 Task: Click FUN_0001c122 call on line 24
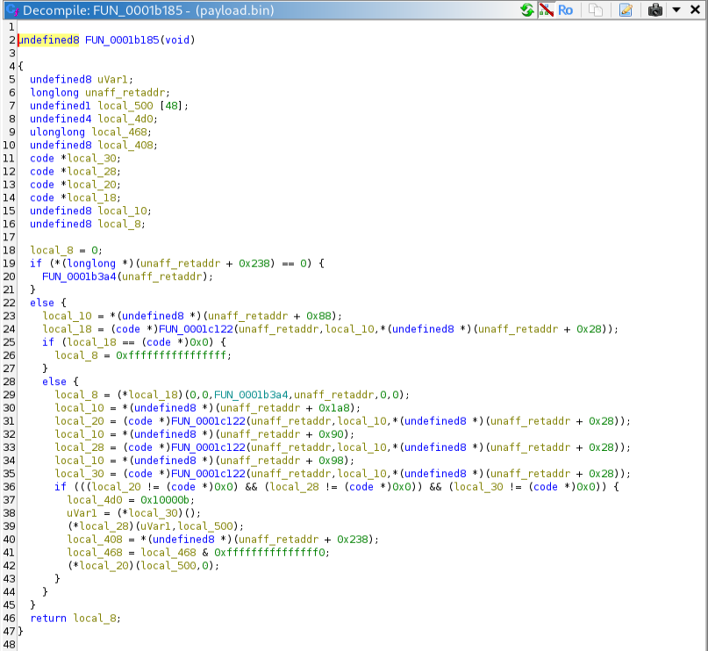196,329
